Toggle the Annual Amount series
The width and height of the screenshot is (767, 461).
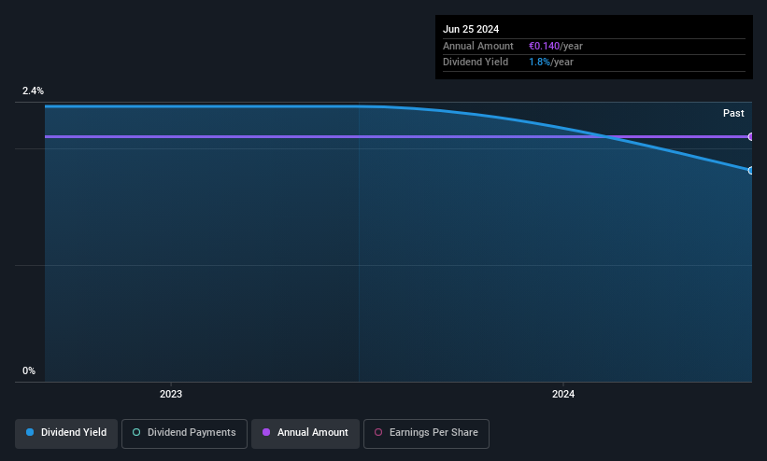[x=305, y=433]
